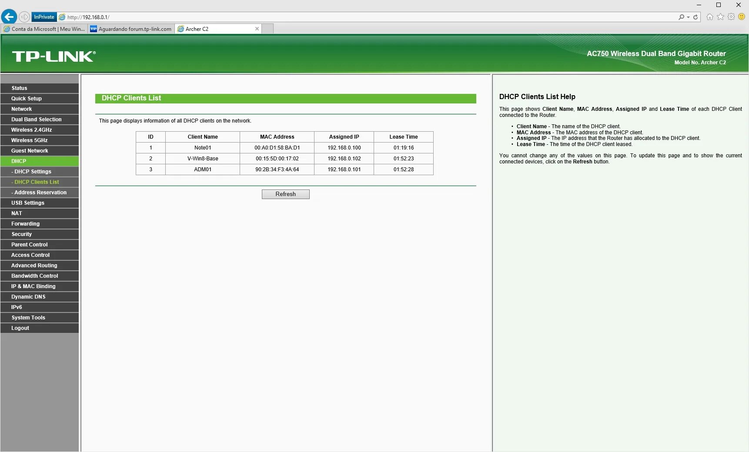Maximize the browser window

pos(719,5)
